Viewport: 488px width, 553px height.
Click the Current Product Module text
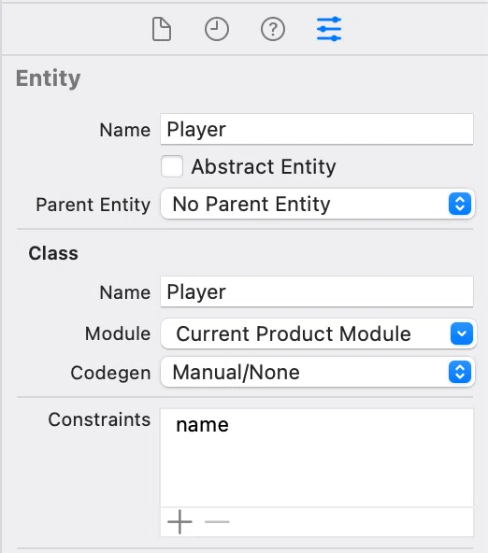[294, 333]
